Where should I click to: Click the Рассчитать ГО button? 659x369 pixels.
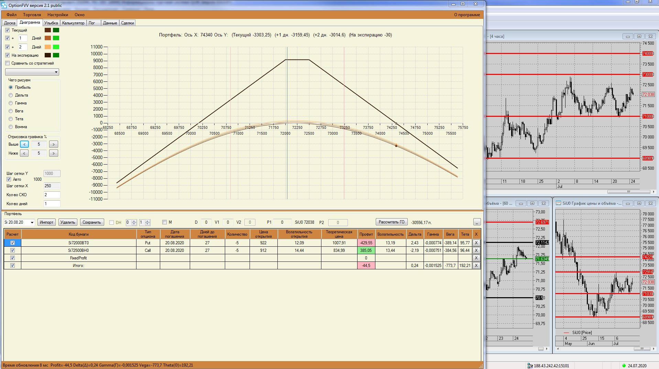(392, 222)
